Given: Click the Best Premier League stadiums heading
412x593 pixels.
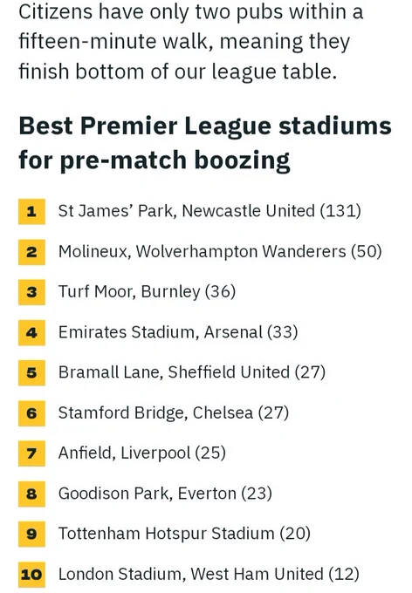Looking at the screenshot, I should pos(205,143).
